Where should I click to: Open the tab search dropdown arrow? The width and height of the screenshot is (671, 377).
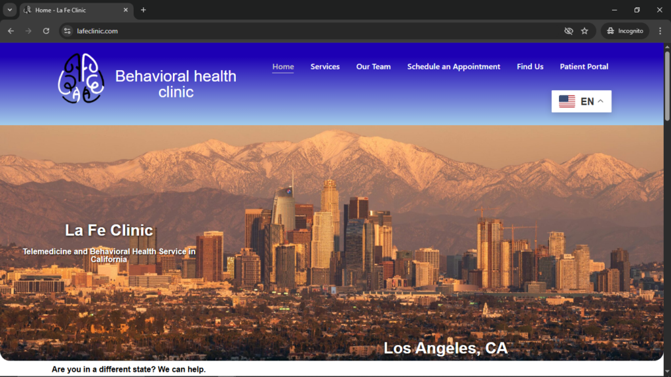coord(10,10)
